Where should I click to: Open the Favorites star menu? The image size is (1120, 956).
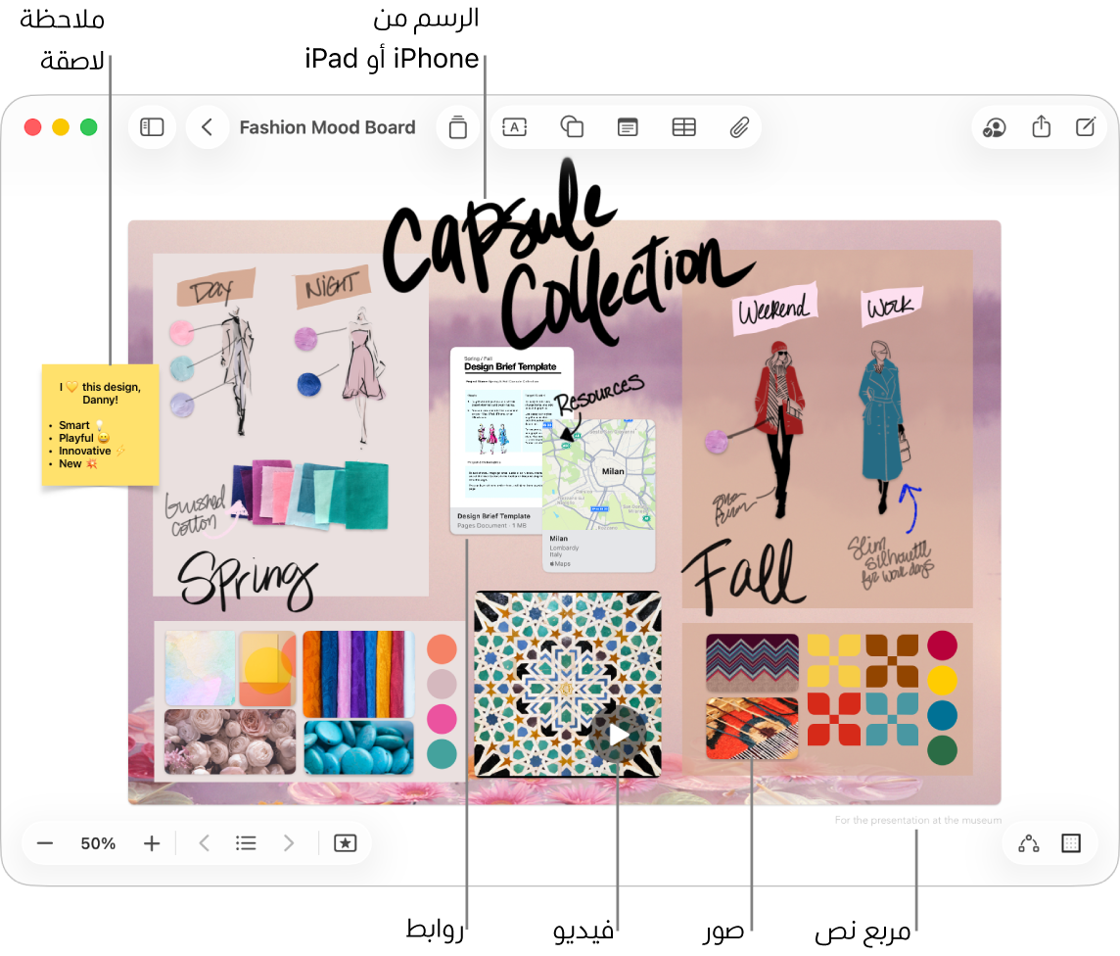pos(345,842)
